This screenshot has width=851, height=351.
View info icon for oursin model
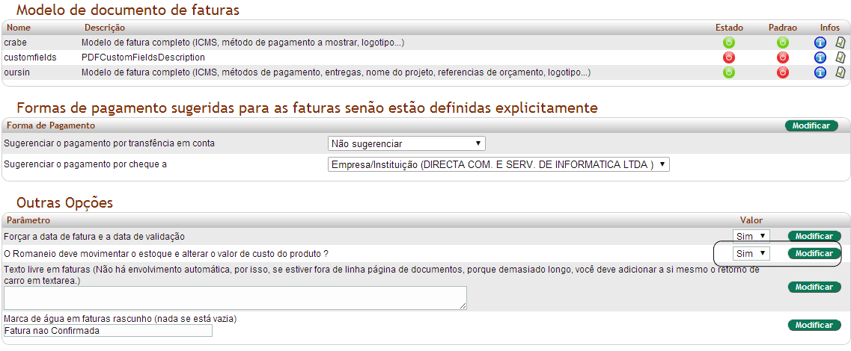pyautogui.click(x=820, y=72)
